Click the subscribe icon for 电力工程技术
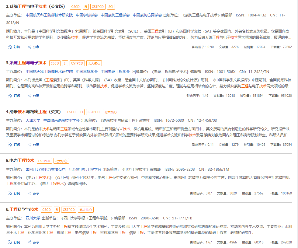 tap(9, 193)
